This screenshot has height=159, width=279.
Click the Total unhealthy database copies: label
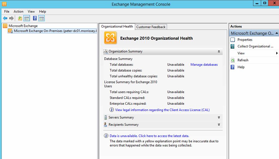(134, 76)
